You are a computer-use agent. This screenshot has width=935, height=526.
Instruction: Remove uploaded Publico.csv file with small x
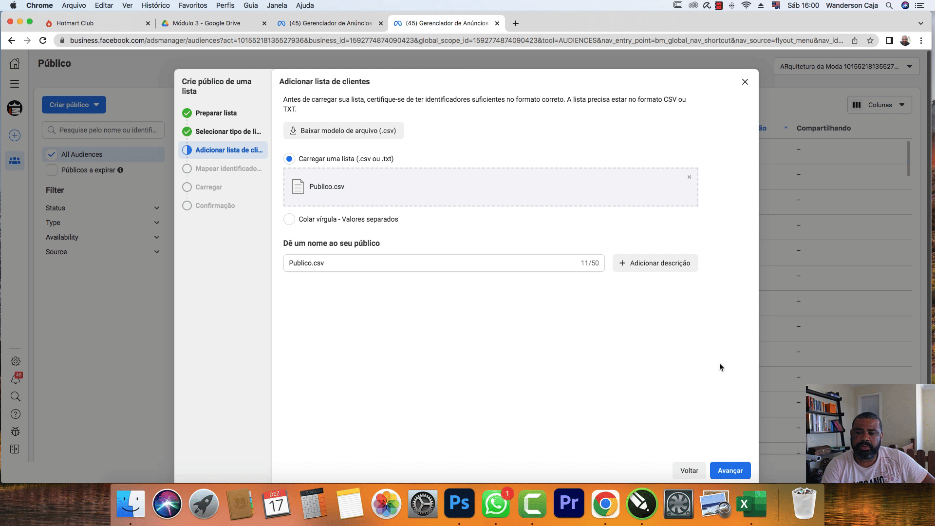coord(689,177)
